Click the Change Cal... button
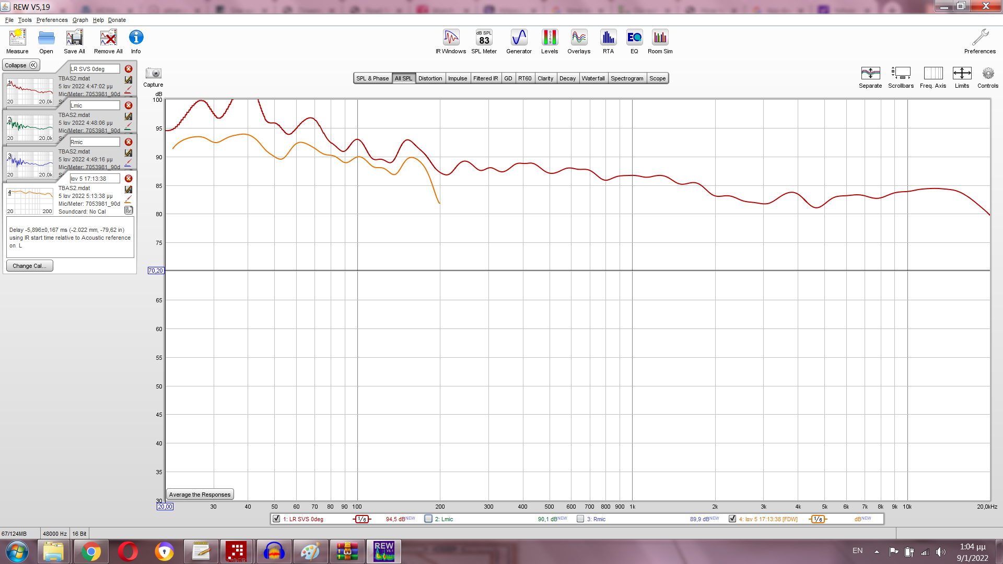 29,266
